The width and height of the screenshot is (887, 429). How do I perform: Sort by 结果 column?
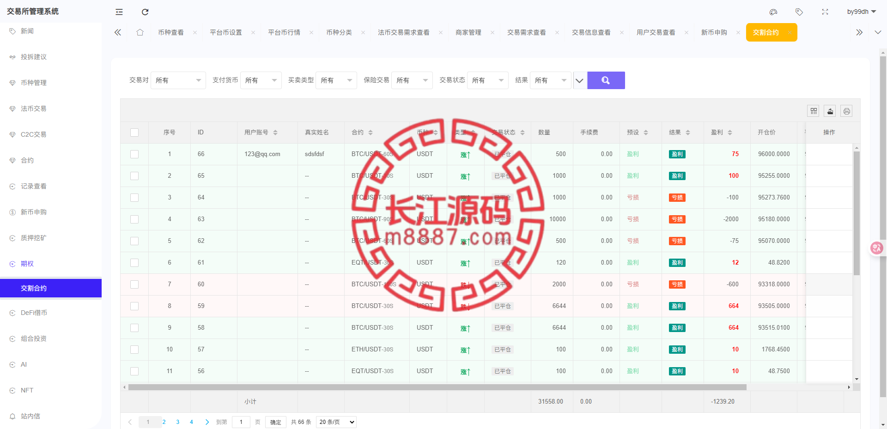point(688,133)
